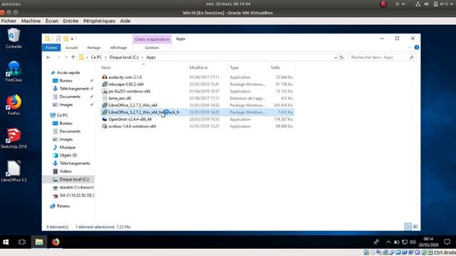The width and height of the screenshot is (456, 256).
Task: Expand the ribbon with the chevron
Action: pyautogui.click(x=409, y=48)
